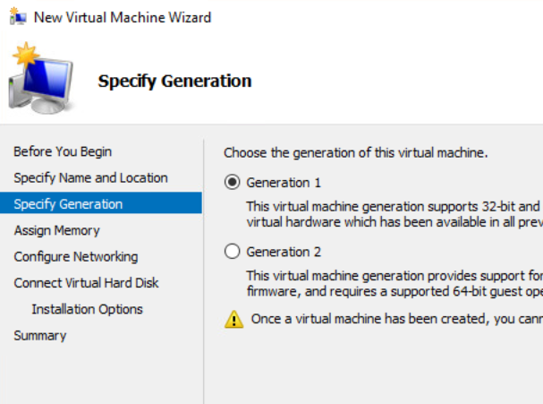Select the Generation 1 radio button
The height and width of the screenshot is (404, 543).
point(232,182)
